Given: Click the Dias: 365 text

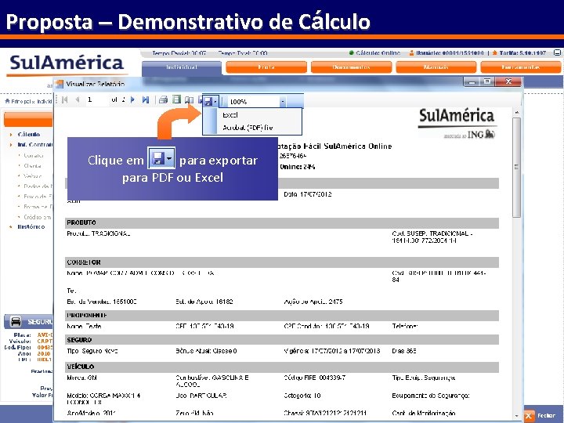Looking at the screenshot, I should tap(404, 351).
